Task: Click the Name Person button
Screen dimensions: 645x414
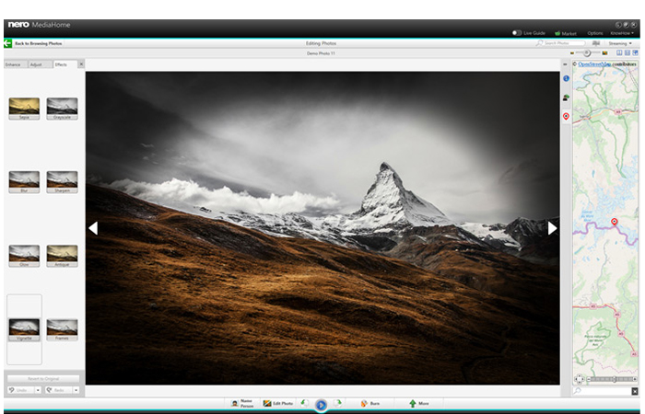Action: (241, 404)
